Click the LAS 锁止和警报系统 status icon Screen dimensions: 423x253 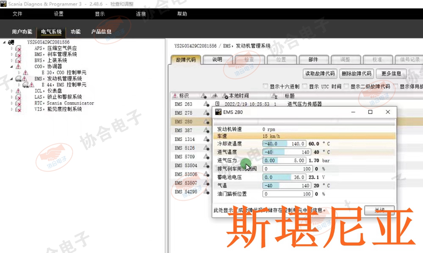[18, 97]
